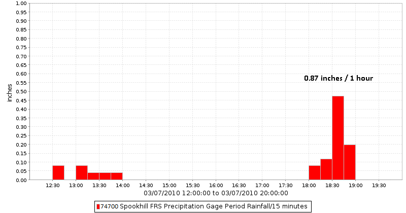The image size is (406, 213).
Task: Click the 0.30 y-axis tick label
Action: tap(21, 127)
